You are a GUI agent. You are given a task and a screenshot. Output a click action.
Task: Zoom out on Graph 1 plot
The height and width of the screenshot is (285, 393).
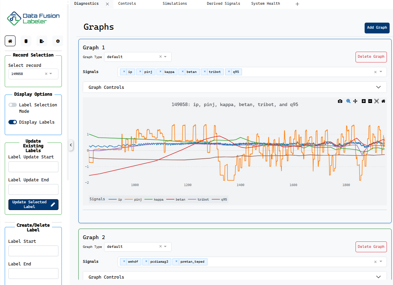pos(370,101)
